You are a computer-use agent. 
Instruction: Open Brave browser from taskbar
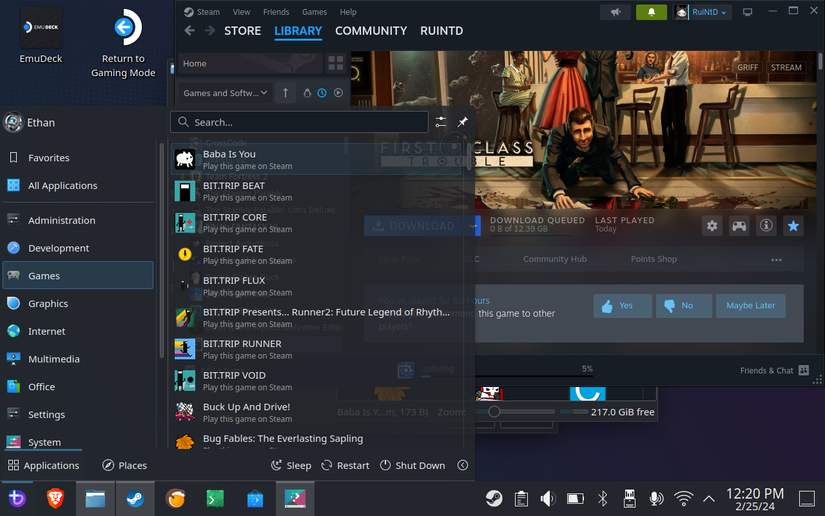pyautogui.click(x=55, y=499)
